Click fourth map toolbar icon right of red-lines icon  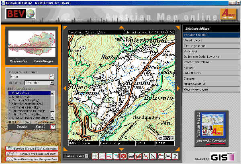tap(116, 156)
